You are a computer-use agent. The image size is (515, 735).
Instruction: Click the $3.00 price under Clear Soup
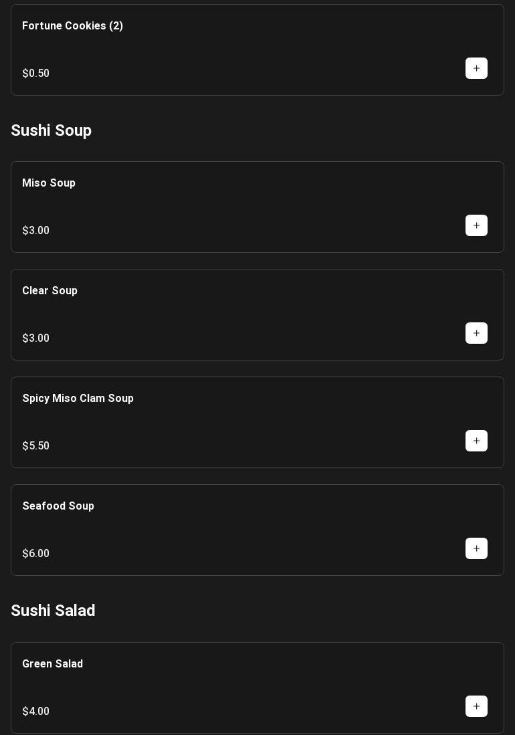[36, 338]
